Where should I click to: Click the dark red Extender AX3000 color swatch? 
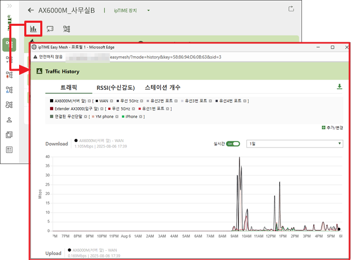[52, 109]
